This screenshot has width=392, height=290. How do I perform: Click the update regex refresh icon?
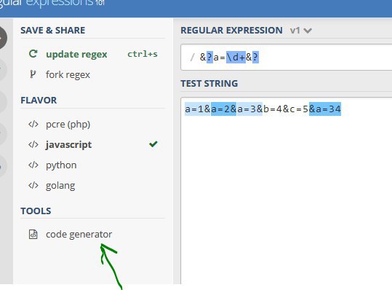tap(33, 54)
